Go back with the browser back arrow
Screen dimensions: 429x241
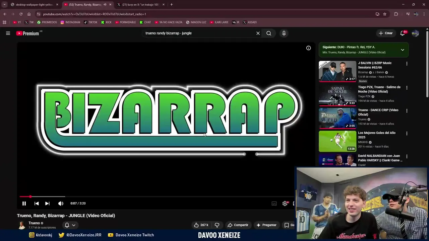[x=5, y=14]
